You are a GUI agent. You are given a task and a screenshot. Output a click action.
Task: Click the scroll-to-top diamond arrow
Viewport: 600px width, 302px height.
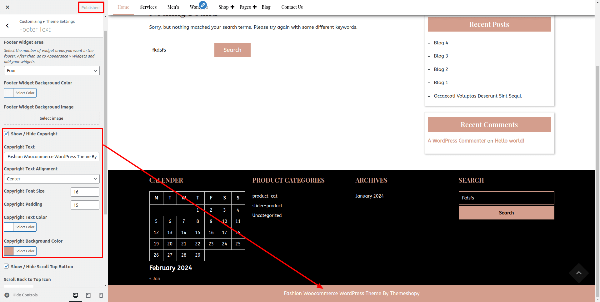(579, 273)
